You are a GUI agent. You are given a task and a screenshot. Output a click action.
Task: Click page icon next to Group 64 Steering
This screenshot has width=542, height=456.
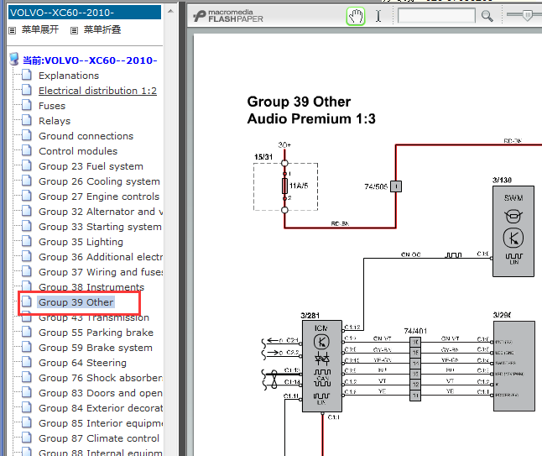[27, 362]
